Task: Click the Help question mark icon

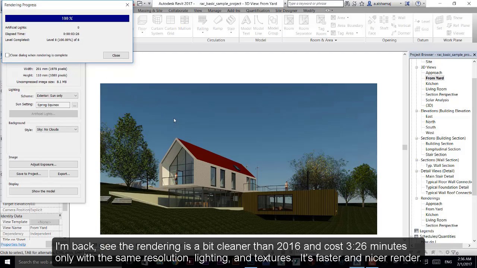Action: (x=418, y=4)
